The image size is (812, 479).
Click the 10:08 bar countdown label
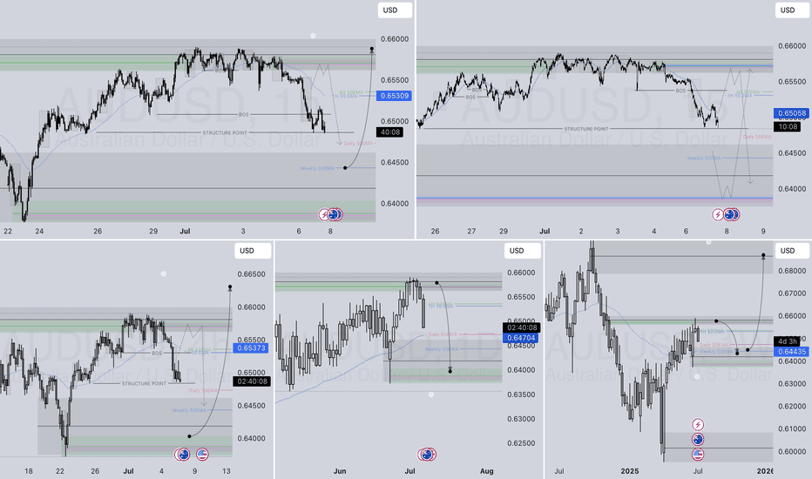point(787,126)
